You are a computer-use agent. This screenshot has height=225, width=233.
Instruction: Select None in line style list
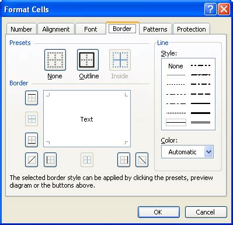click(176, 66)
